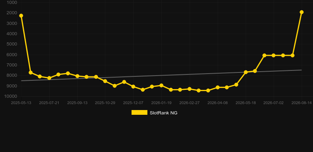Select the data point above 2026-05-18
313x152 pixels.
[246, 72]
